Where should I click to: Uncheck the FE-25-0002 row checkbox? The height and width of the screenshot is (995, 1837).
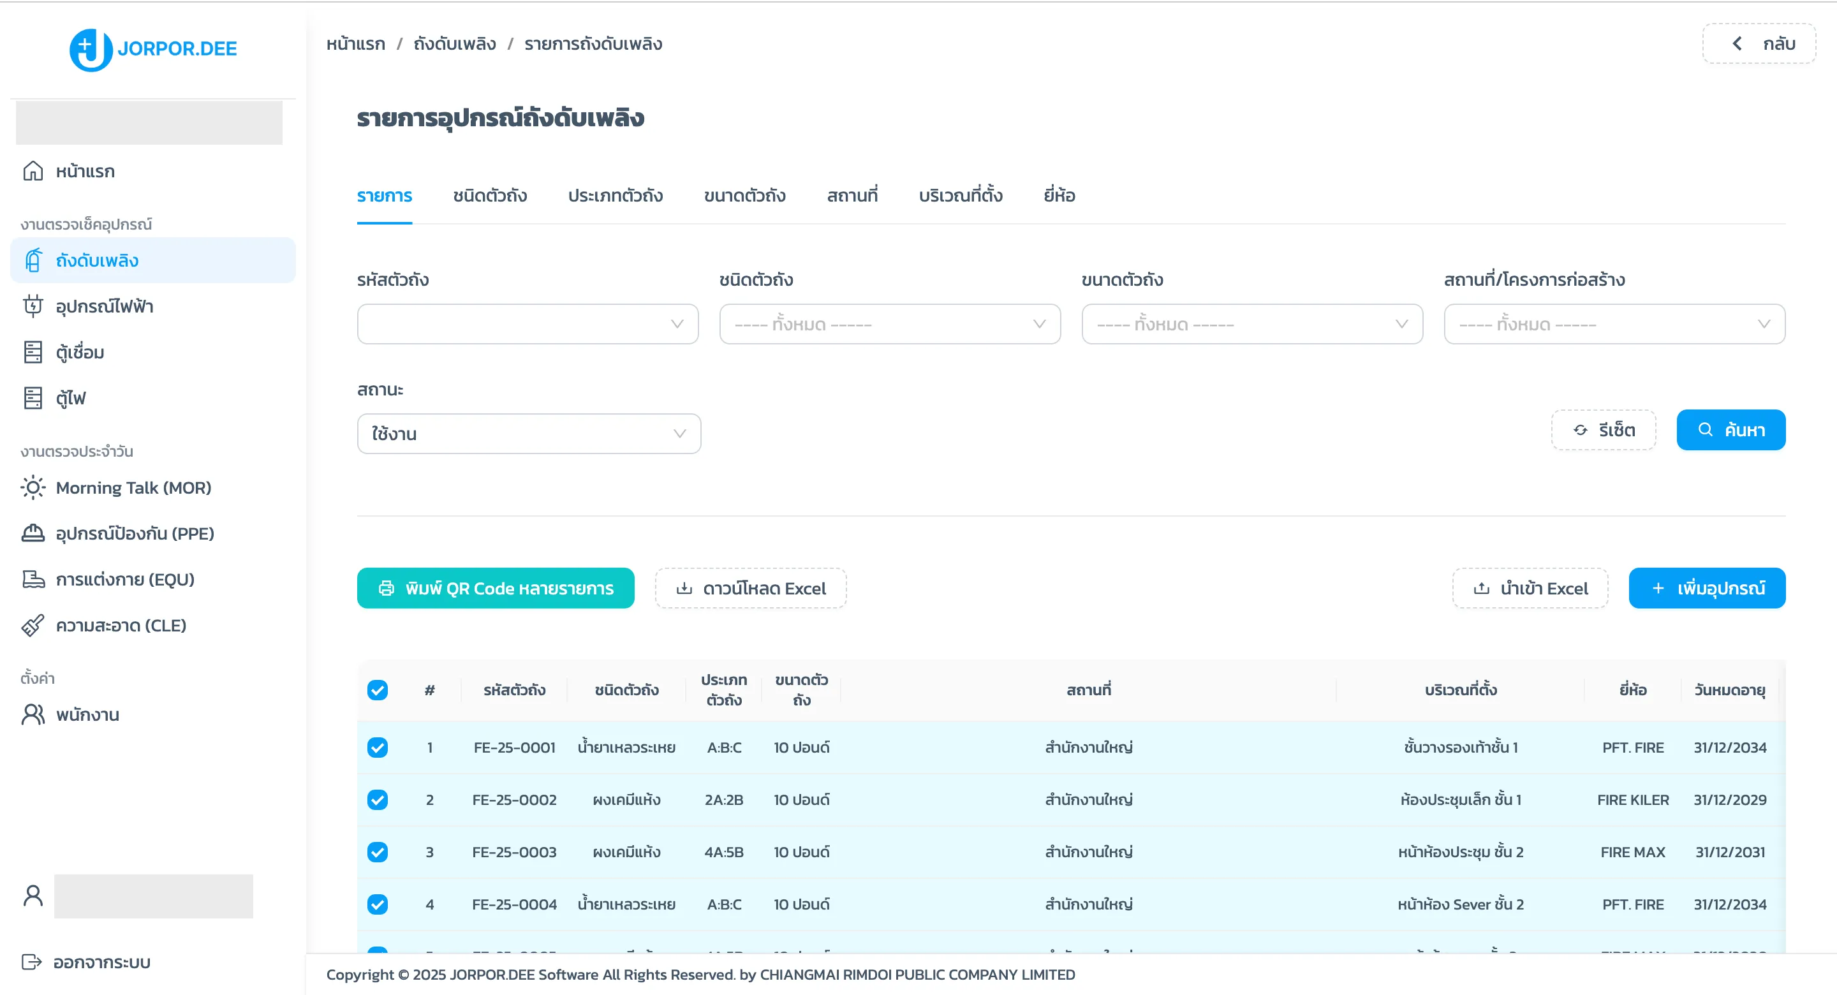(x=377, y=800)
